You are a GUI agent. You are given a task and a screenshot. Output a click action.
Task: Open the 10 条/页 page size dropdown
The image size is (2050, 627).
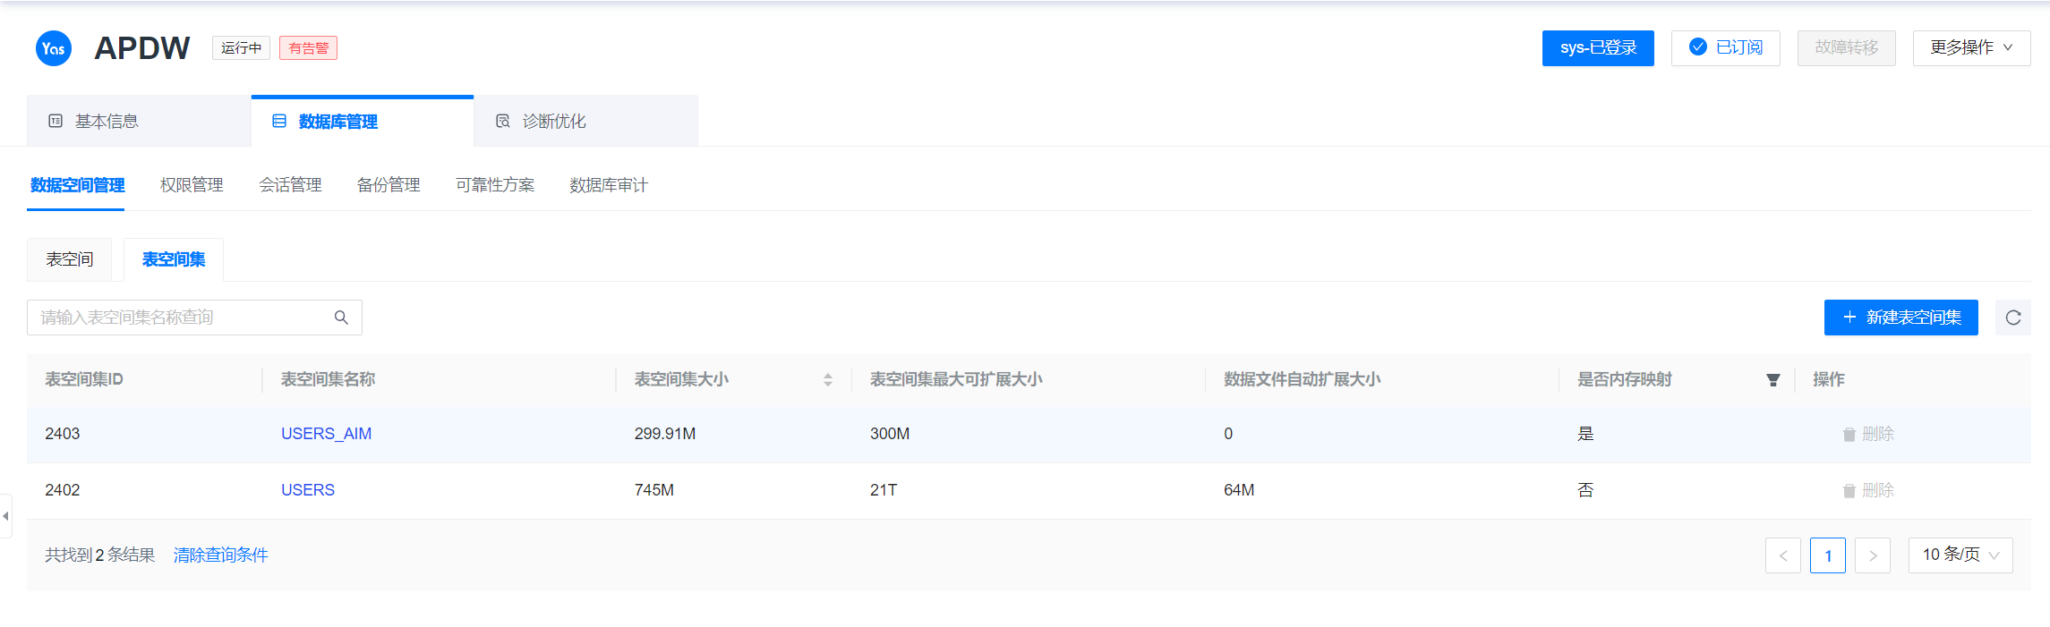[1960, 555]
